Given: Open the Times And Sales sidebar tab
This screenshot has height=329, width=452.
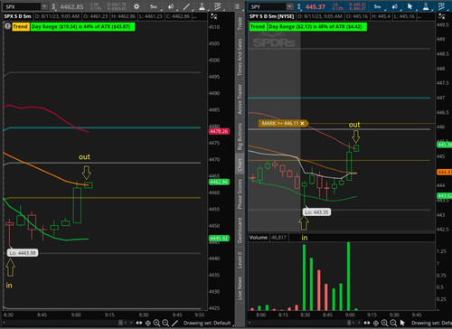Looking at the screenshot, I should tap(240, 57).
